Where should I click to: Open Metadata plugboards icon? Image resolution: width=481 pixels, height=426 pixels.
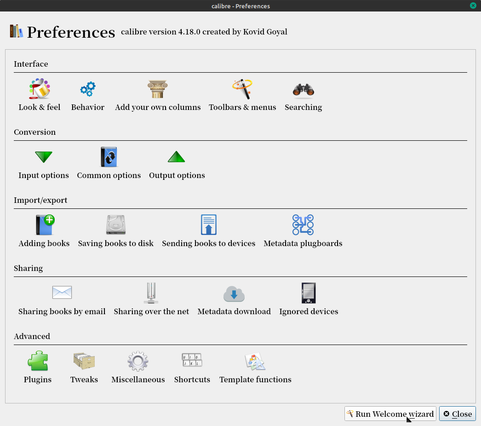click(x=303, y=225)
